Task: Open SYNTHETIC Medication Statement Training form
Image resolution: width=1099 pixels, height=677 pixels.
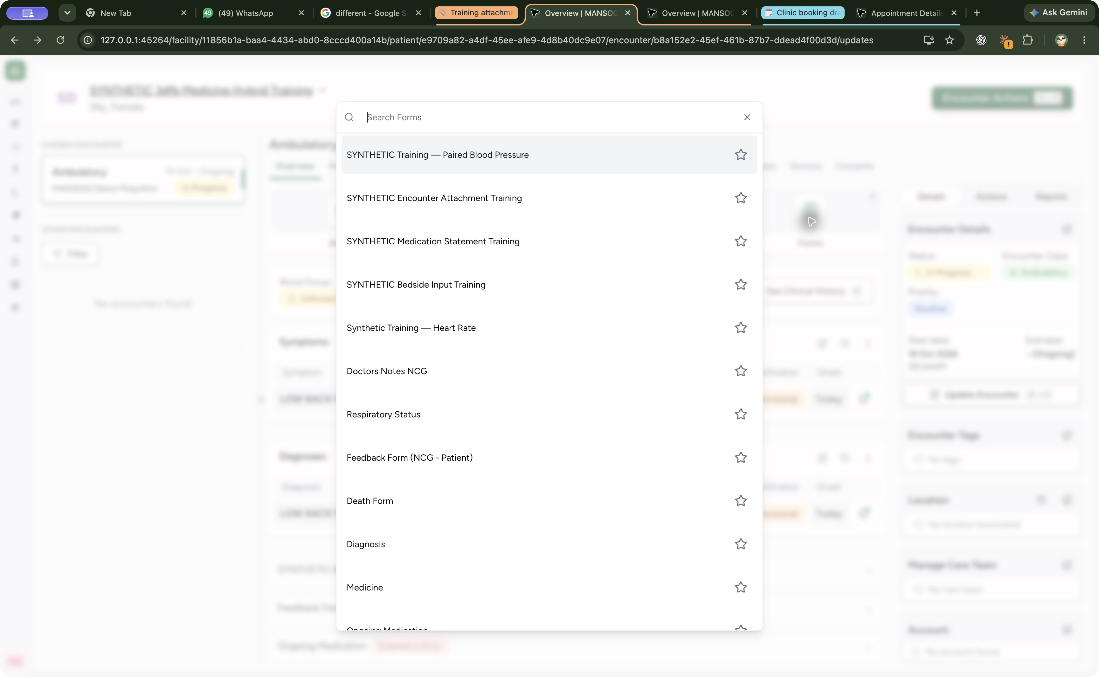Action: 549,241
